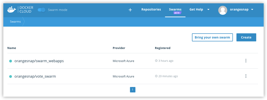Click Microsoft Azure in swarm_webapps row

click(123, 61)
